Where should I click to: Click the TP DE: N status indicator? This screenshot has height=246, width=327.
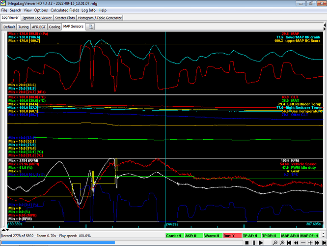[270, 236]
